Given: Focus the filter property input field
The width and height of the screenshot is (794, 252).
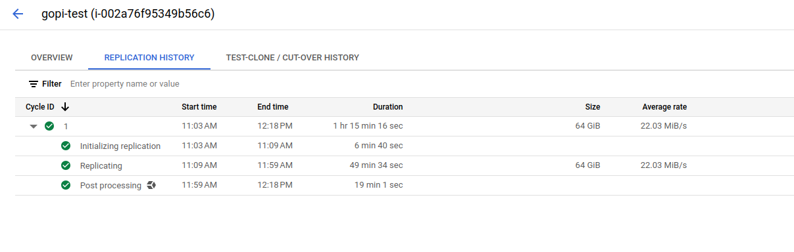Looking at the screenshot, I should tap(263, 84).
